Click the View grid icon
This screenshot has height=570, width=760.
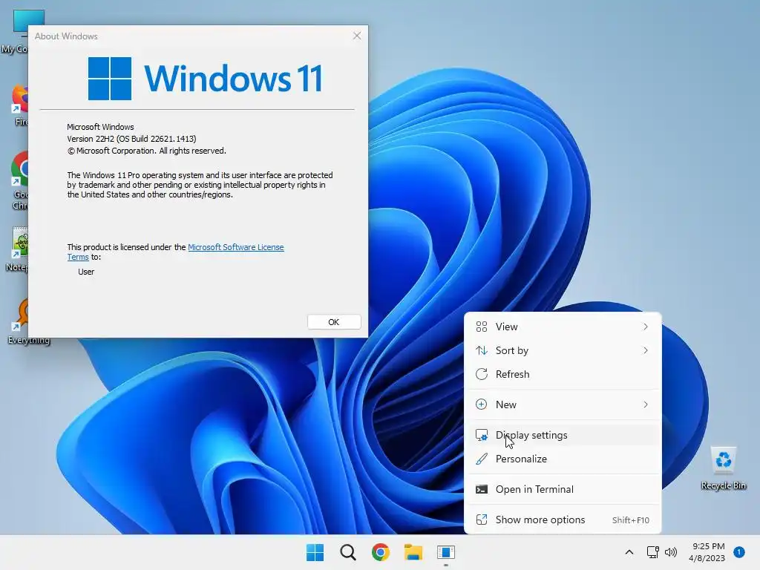481,327
